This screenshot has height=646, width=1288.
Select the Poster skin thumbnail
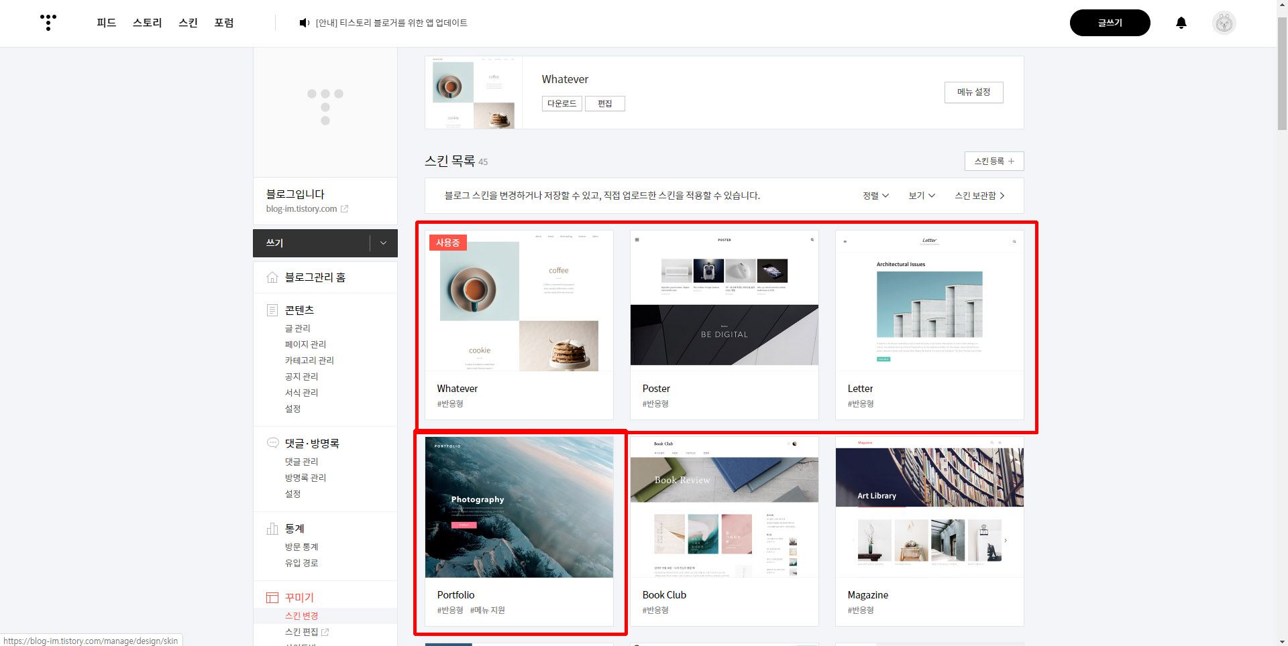point(724,301)
